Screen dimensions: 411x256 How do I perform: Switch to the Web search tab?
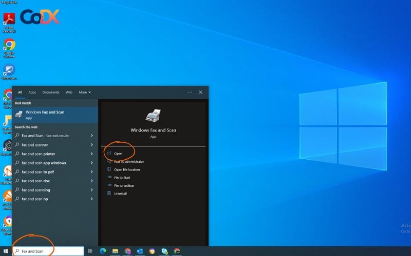pyautogui.click(x=69, y=92)
